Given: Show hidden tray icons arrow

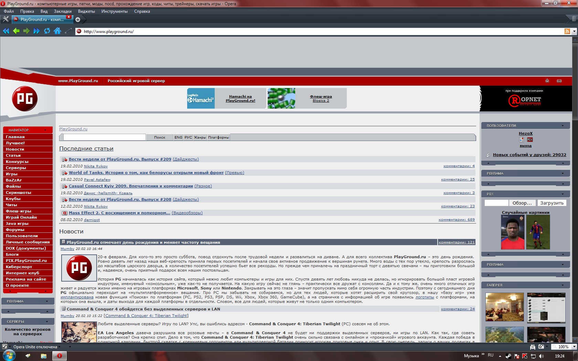Looking at the screenshot, I should click(500, 356).
